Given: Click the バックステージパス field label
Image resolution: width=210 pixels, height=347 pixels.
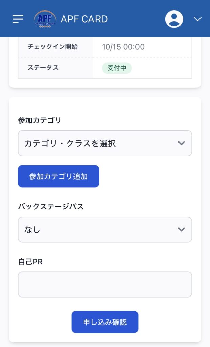Looking at the screenshot, I should point(51,206).
